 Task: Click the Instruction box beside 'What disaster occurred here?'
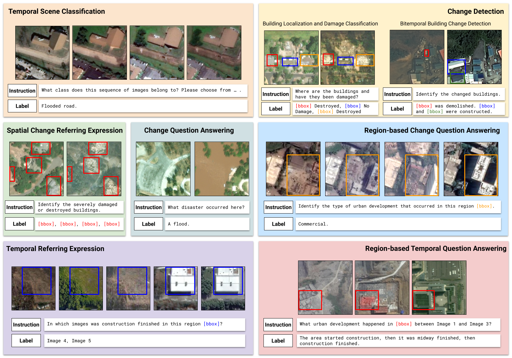coord(149,207)
